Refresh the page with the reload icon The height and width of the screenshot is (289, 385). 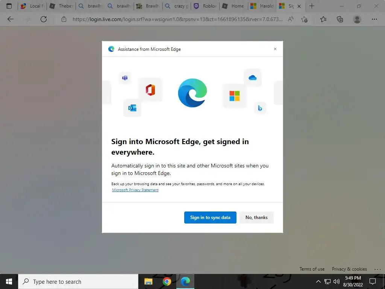[x=44, y=19]
